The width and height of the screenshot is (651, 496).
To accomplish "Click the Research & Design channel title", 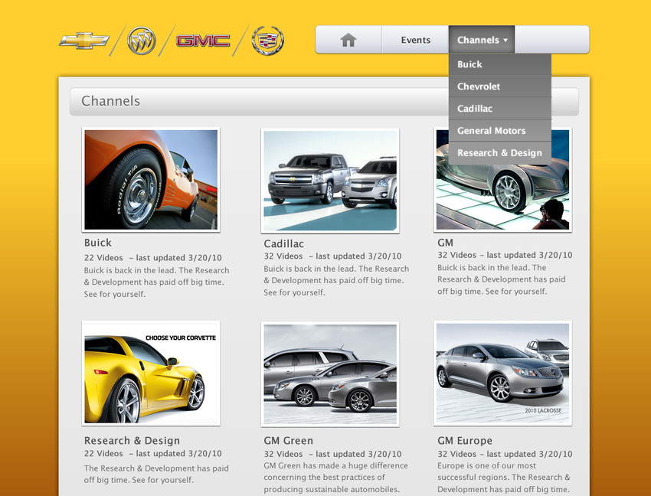I will [x=132, y=440].
